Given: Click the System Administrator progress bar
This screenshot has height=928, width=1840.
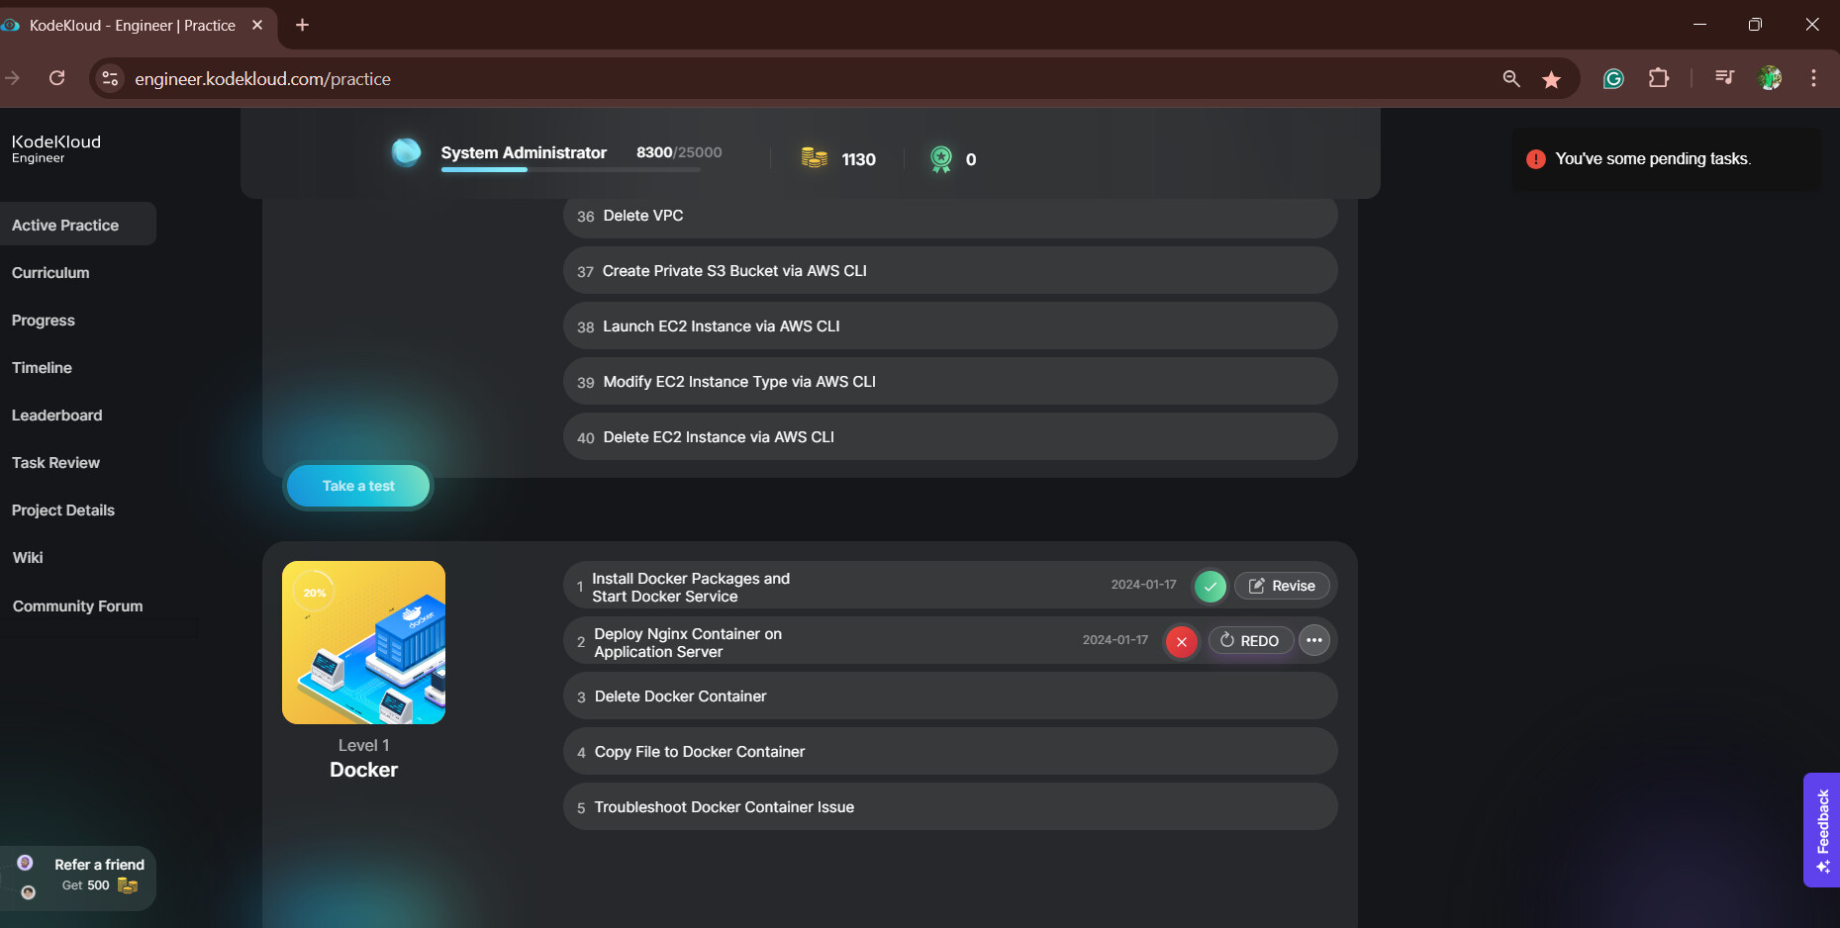Looking at the screenshot, I should [x=571, y=170].
